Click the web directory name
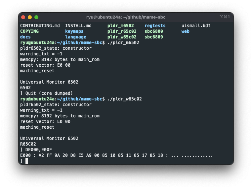The height and width of the screenshot is (189, 252). coord(186,31)
